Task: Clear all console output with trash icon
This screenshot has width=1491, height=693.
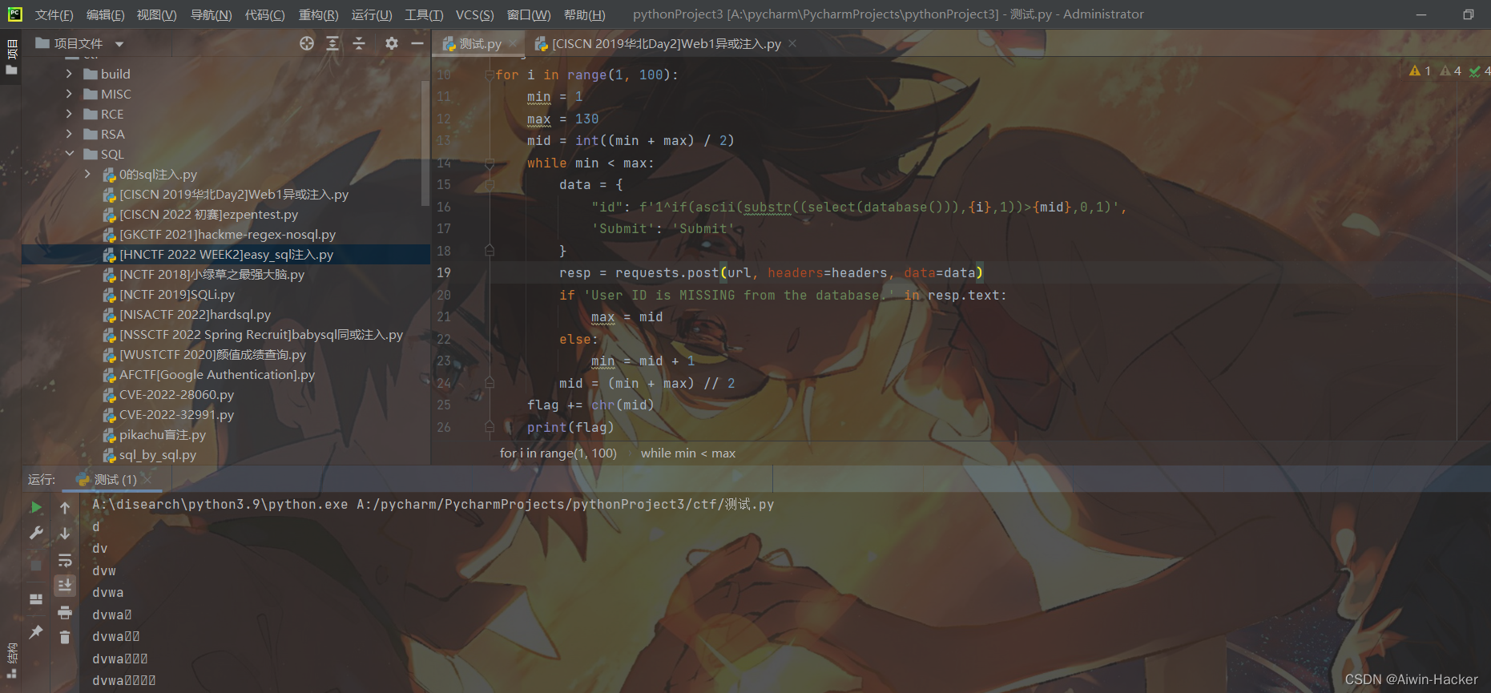Action: pyautogui.click(x=65, y=638)
